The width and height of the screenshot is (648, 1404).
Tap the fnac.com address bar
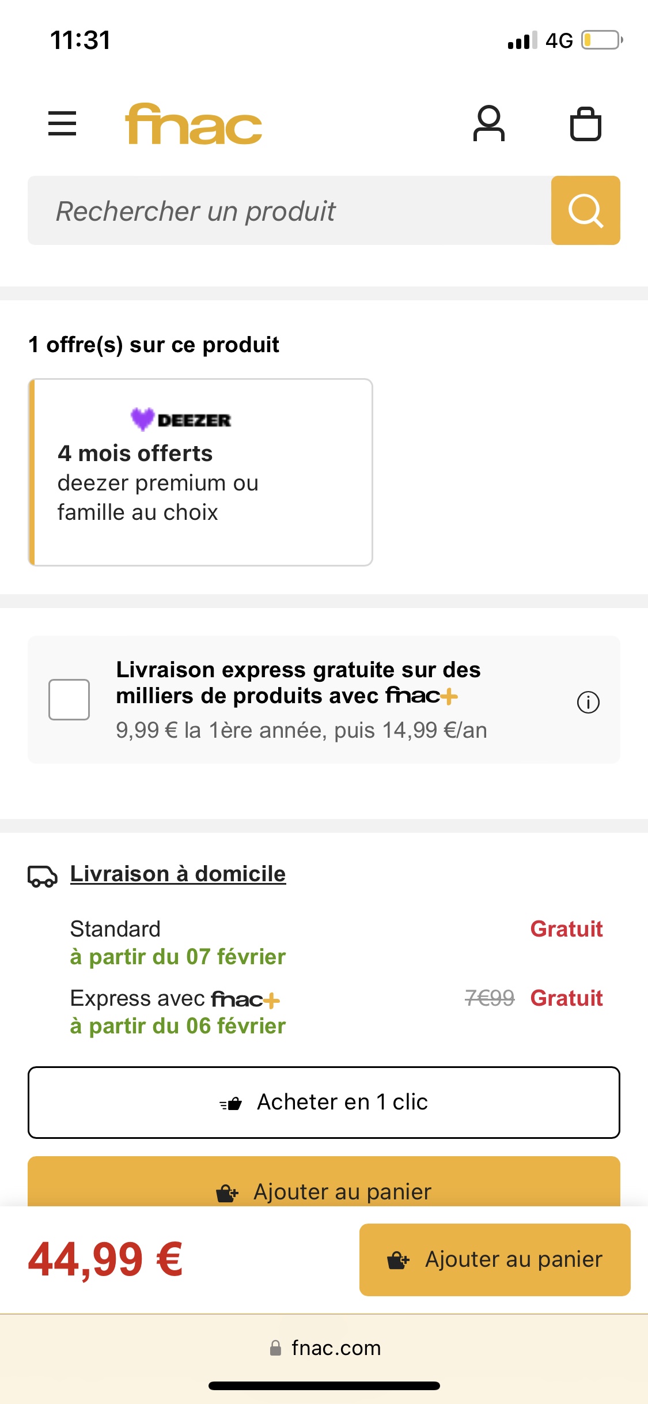[324, 1348]
